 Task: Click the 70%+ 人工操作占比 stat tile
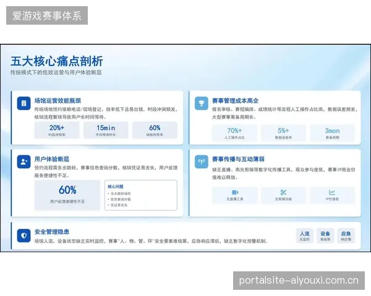234,133
